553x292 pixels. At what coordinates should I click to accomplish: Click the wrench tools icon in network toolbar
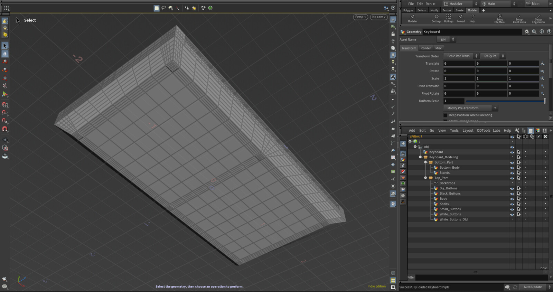pos(517,131)
